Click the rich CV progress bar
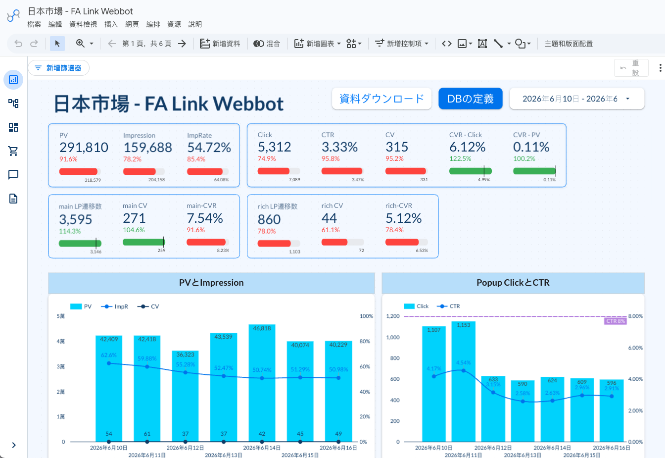Viewport: 665px width, 458px height. 342,242
